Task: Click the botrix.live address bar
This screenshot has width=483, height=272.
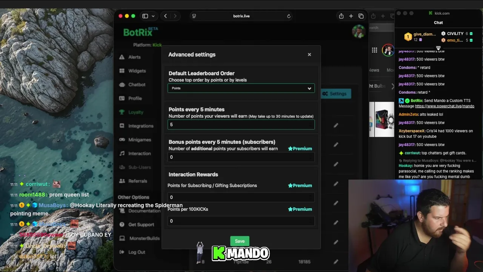Action: [241, 16]
